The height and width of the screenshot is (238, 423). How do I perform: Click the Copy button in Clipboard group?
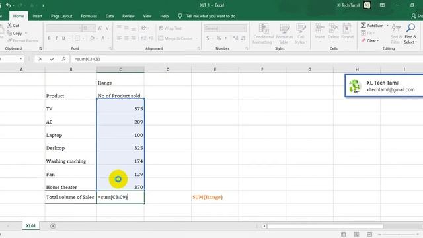[x=15, y=33]
